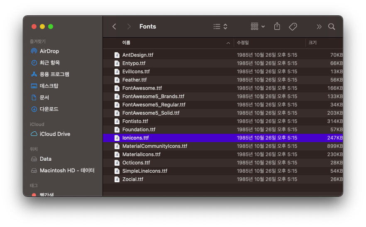
Task: Click the 899KB size of MaterialCommunityIcons.ttf
Action: pos(335,146)
